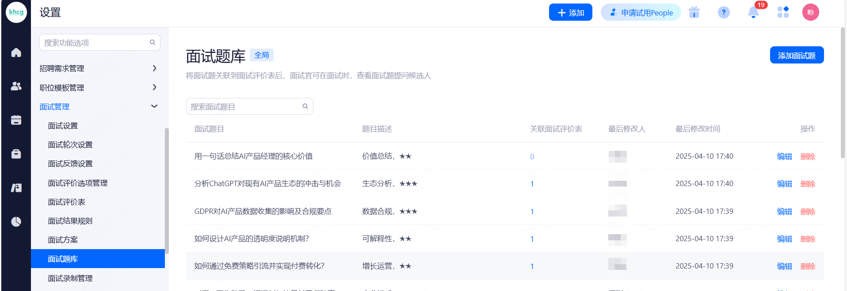Edit the GDPR interview question row

[x=784, y=212]
